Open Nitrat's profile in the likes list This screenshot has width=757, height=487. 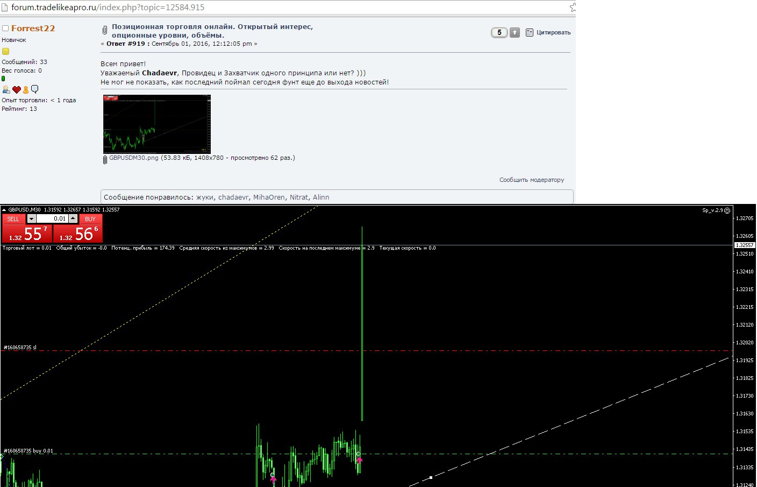299,197
